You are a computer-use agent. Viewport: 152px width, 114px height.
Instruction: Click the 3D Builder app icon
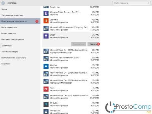tap(46, 104)
